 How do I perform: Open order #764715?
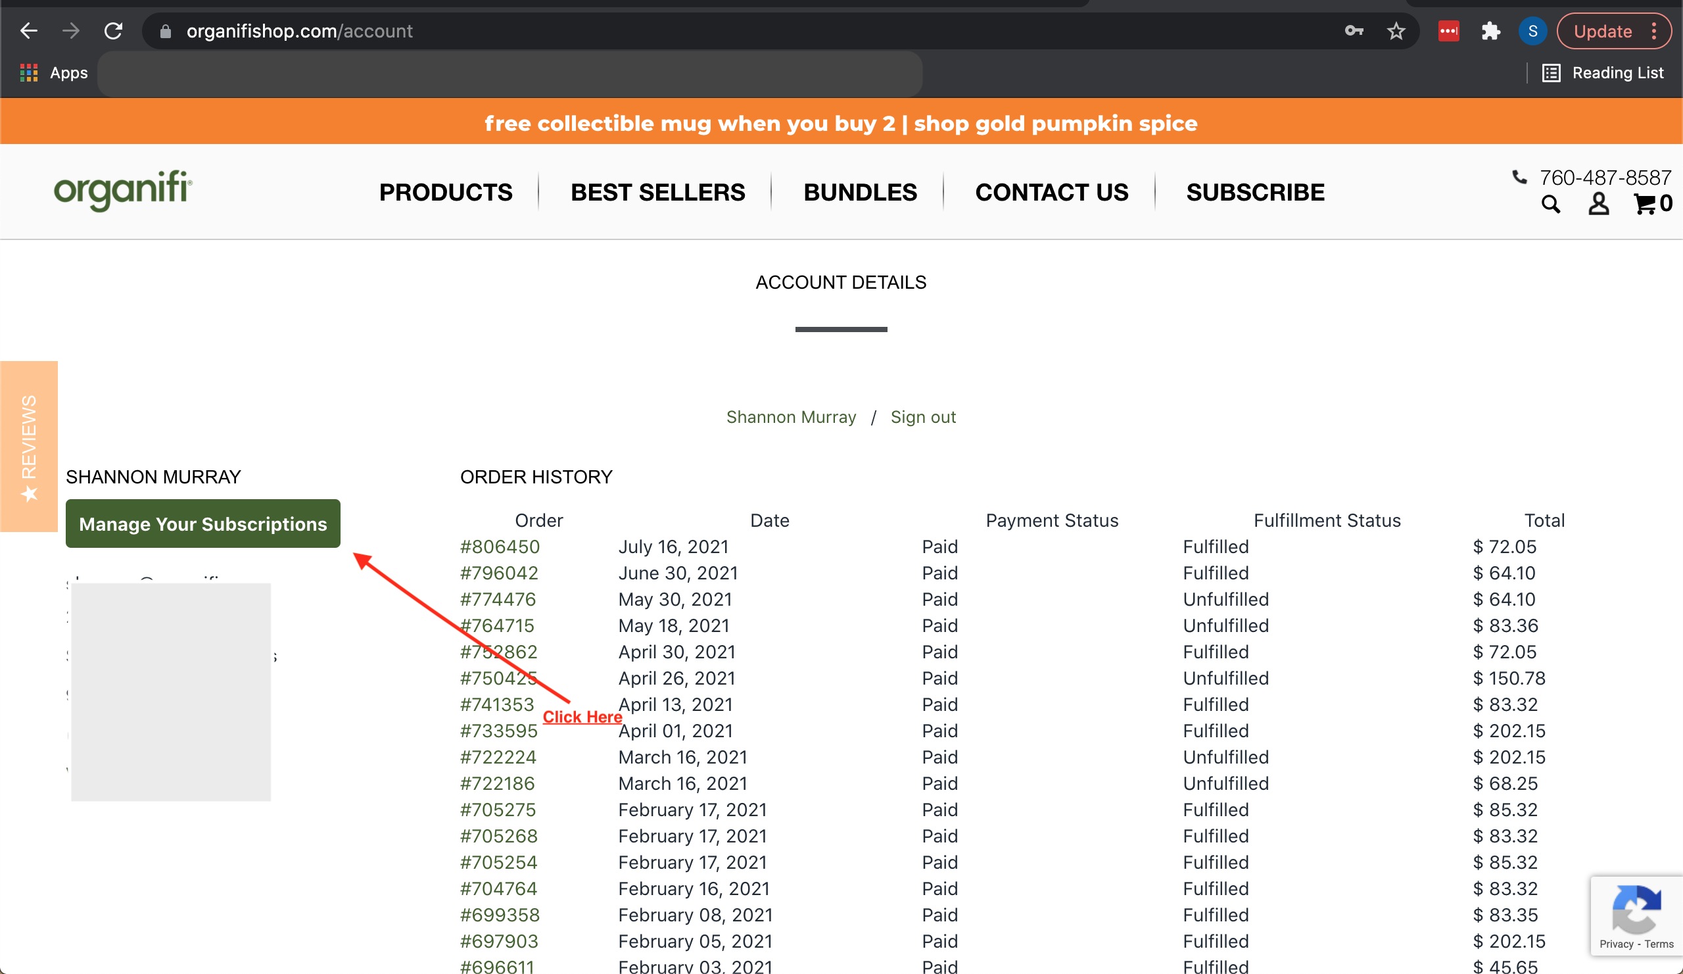point(497,625)
